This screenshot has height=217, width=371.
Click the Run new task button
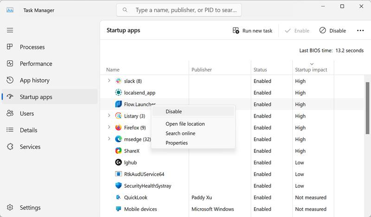coord(252,31)
